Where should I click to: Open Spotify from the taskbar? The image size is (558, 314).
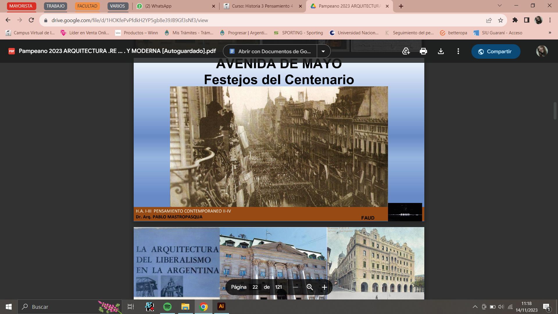[167, 307]
